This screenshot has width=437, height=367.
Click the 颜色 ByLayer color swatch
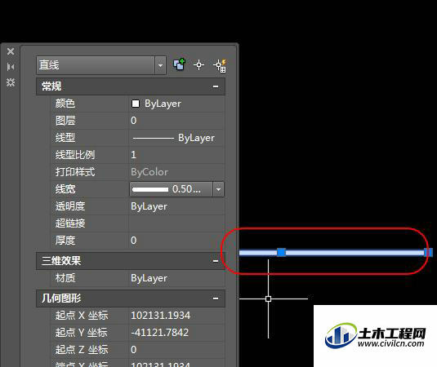tap(136, 104)
